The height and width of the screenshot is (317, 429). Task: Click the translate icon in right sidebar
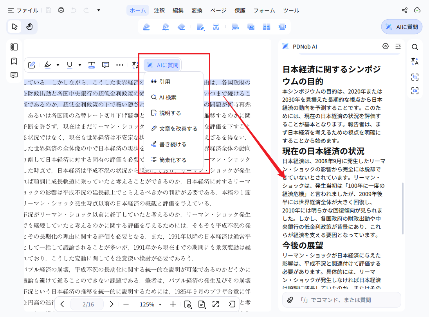(415, 61)
